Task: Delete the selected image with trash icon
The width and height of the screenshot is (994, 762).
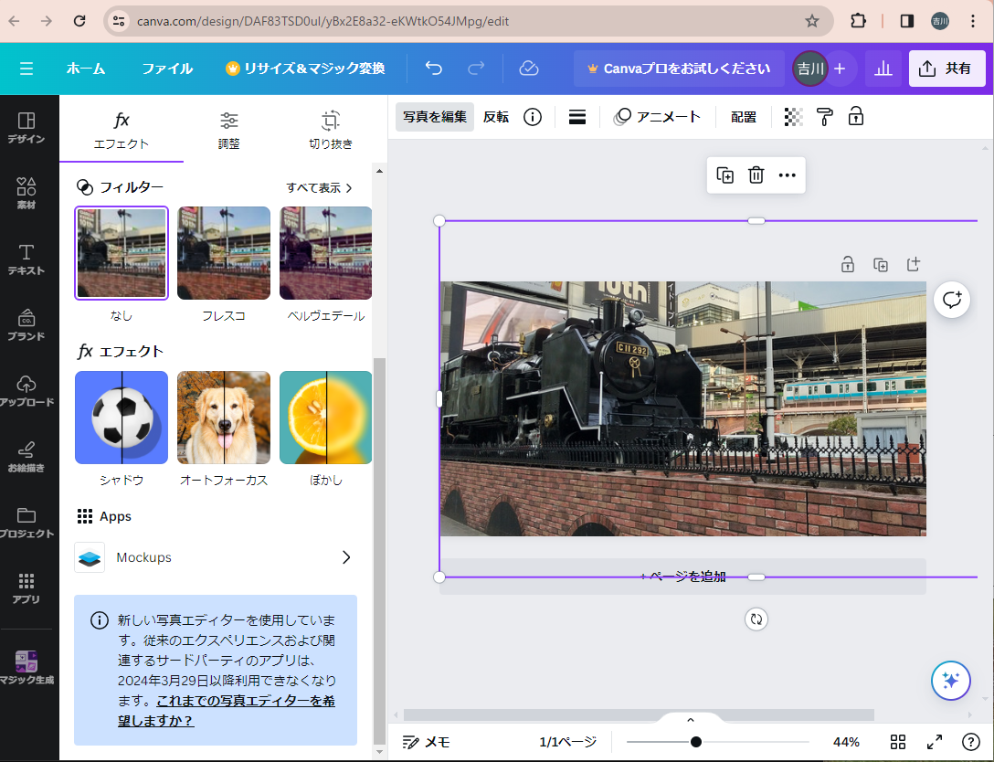Action: click(x=756, y=175)
